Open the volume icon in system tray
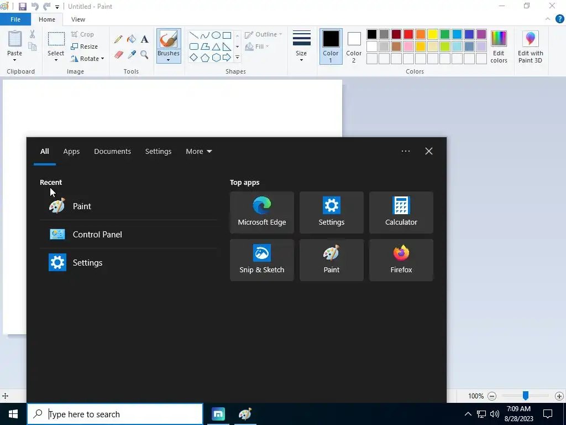 (495, 414)
